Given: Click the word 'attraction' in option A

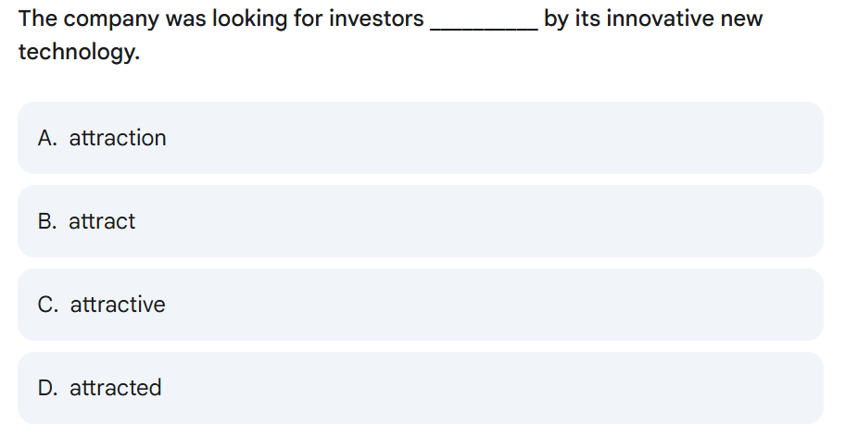Looking at the screenshot, I should pos(118,139).
